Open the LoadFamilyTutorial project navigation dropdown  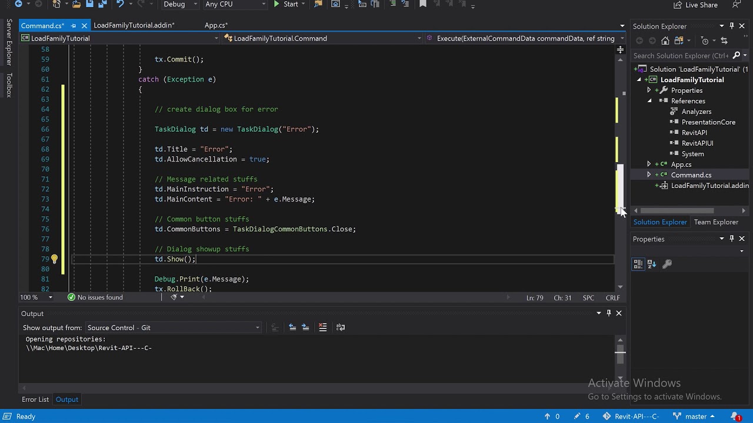pyautogui.click(x=120, y=38)
